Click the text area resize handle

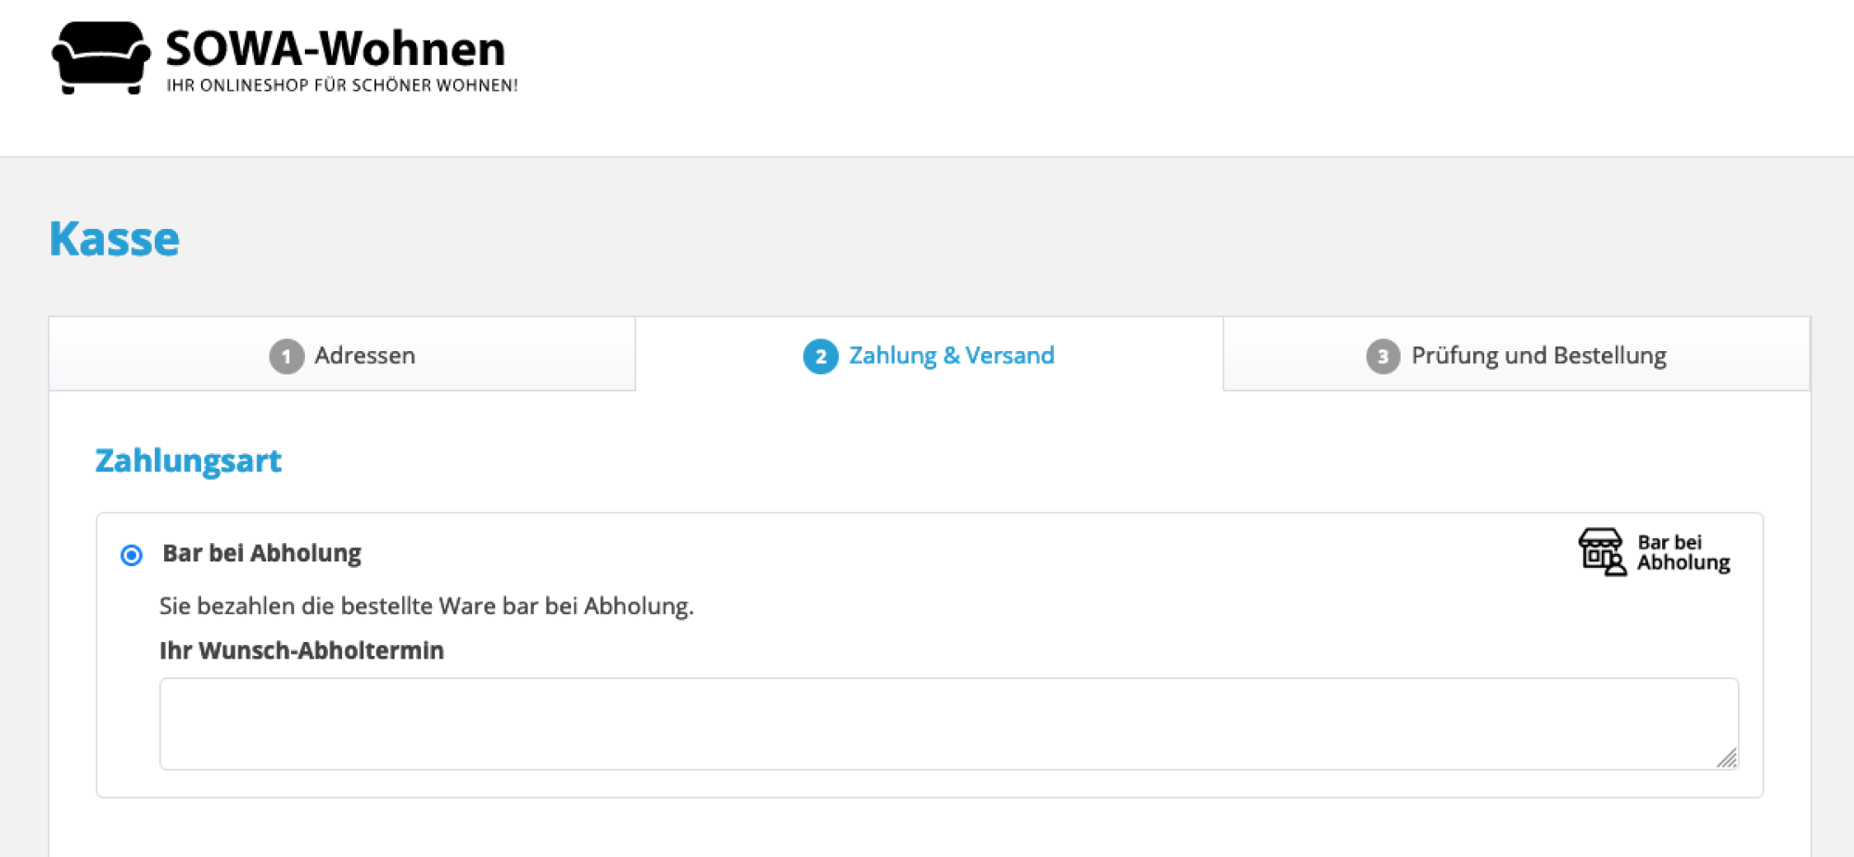pyautogui.click(x=1727, y=759)
